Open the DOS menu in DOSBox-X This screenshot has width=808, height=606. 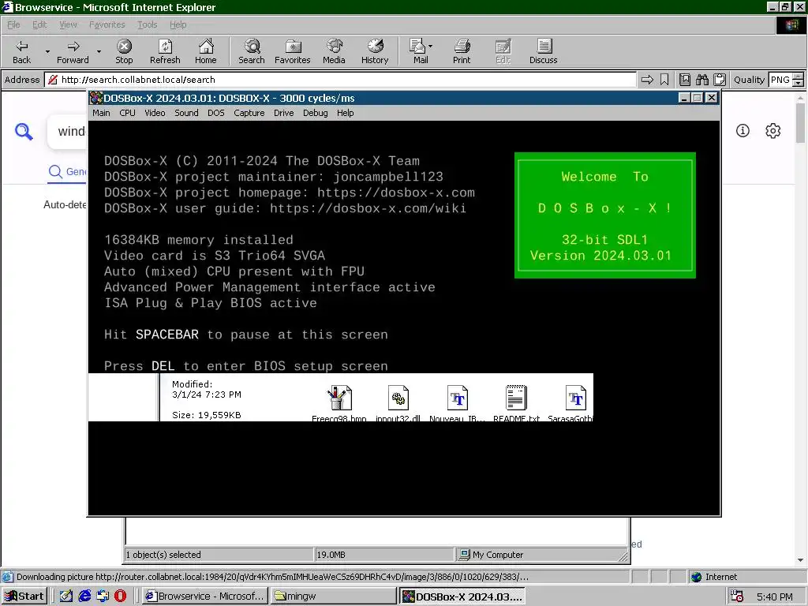(216, 113)
